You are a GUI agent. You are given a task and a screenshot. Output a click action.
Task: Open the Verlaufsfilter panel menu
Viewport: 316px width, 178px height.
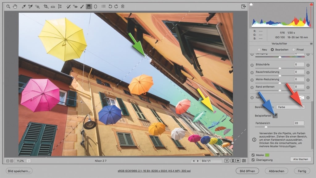pos(311,44)
